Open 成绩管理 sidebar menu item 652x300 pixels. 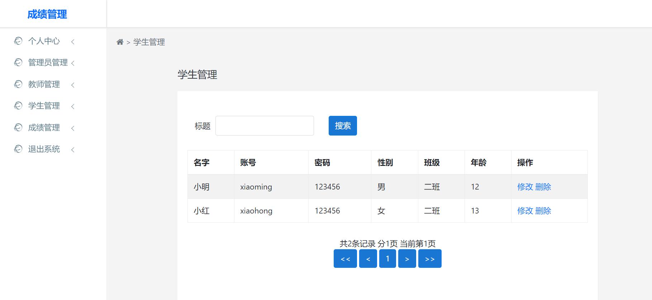pyautogui.click(x=44, y=128)
